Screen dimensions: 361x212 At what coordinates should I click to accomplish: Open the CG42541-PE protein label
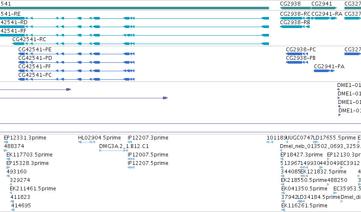tap(35, 50)
